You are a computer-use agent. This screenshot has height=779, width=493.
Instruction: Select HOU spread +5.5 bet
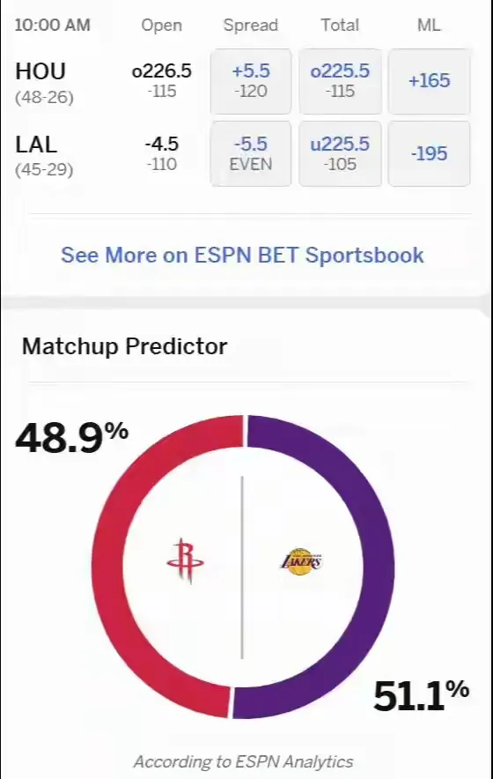tap(251, 81)
